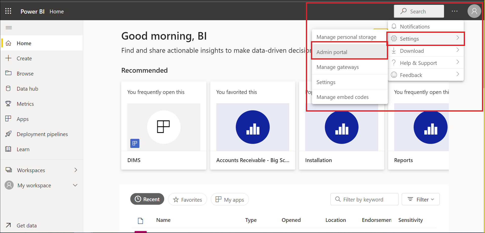
Task: Expand the Download submenu arrow
Action: point(458,50)
